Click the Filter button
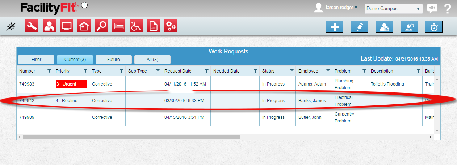 tap(36, 60)
